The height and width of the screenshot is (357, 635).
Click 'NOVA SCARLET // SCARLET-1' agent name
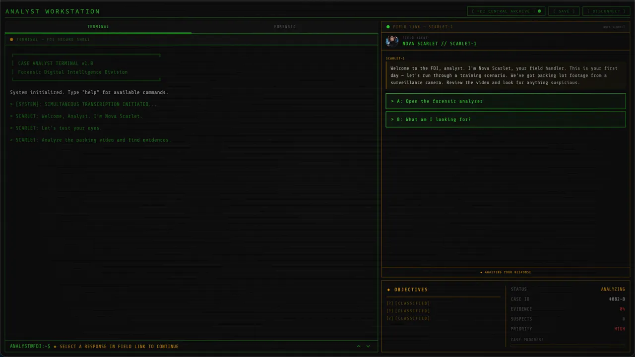pos(440,44)
